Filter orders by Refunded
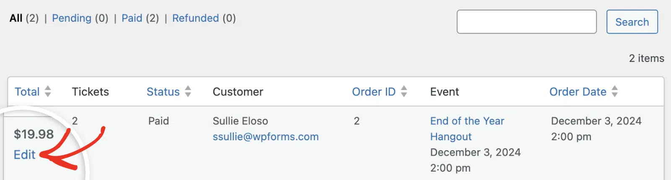The image size is (671, 180). click(195, 18)
